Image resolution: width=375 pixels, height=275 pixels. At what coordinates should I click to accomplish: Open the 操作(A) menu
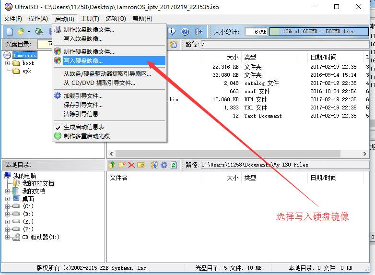38,19
